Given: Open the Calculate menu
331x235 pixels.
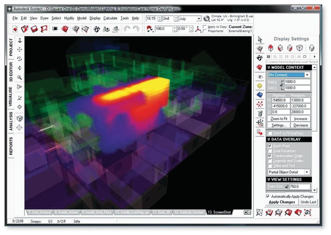Looking at the screenshot, I should point(110,18).
